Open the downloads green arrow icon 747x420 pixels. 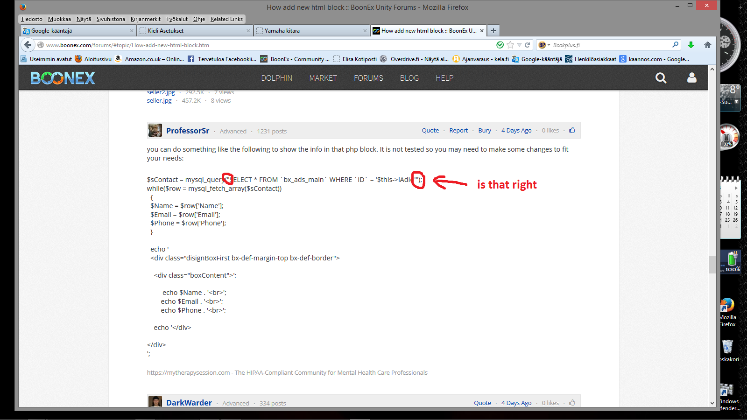pos(691,45)
